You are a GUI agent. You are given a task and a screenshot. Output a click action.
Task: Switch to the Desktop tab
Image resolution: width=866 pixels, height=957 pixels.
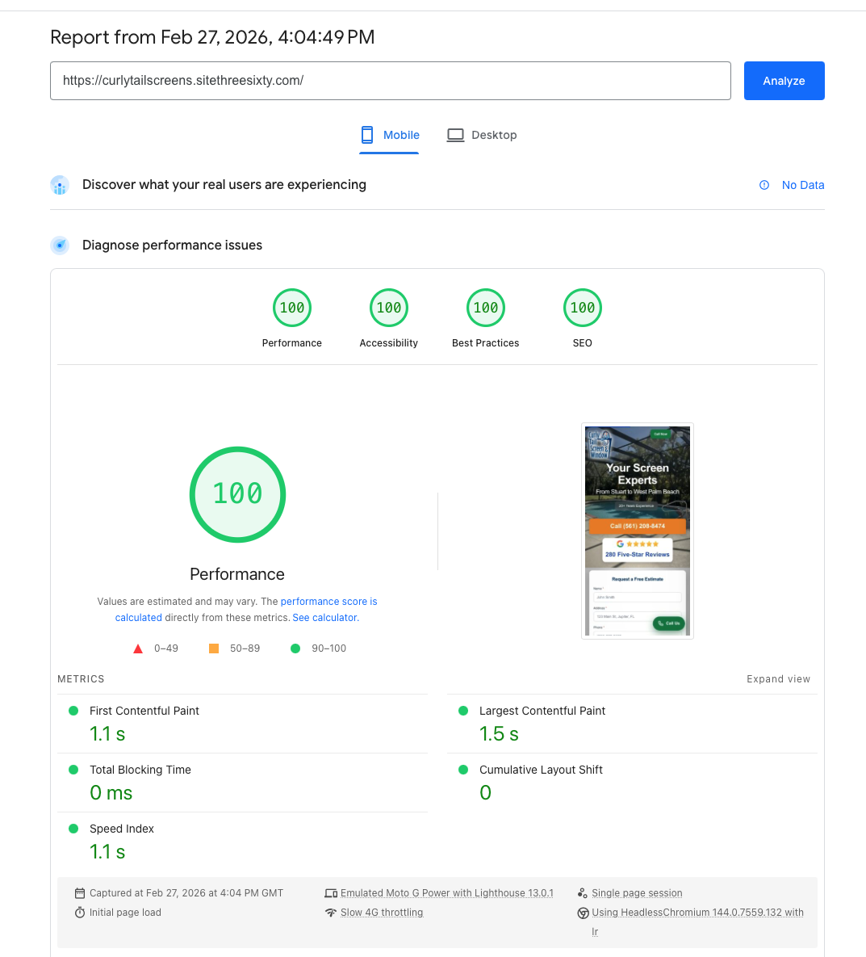(482, 135)
